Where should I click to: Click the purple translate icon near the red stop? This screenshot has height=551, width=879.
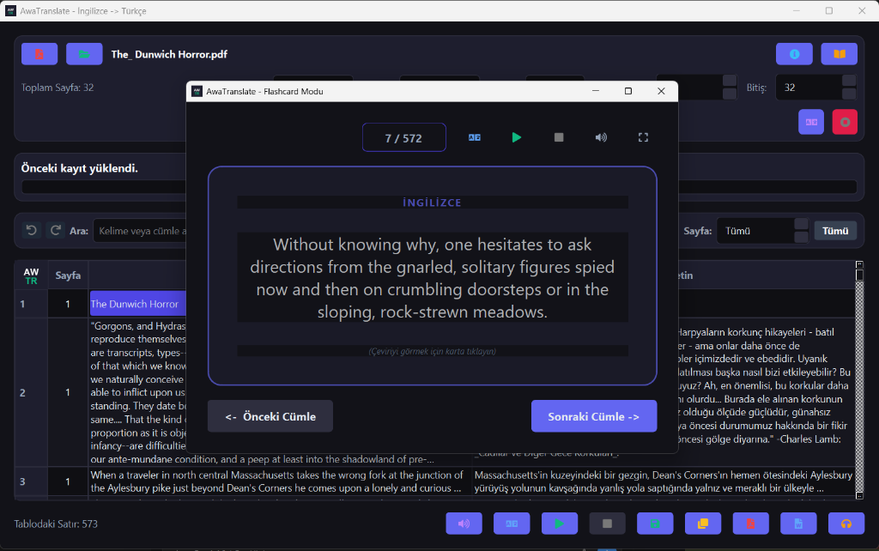(x=811, y=122)
